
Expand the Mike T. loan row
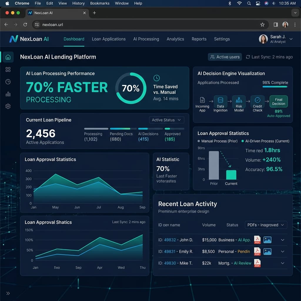point(282,263)
